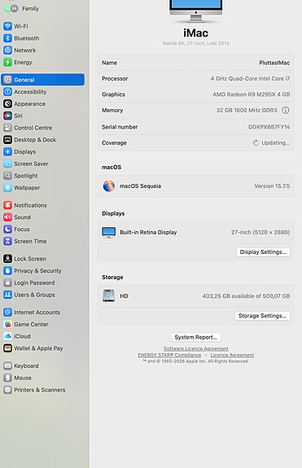Open the Privacy & Security hand icon
302x468 pixels.
[8, 271]
